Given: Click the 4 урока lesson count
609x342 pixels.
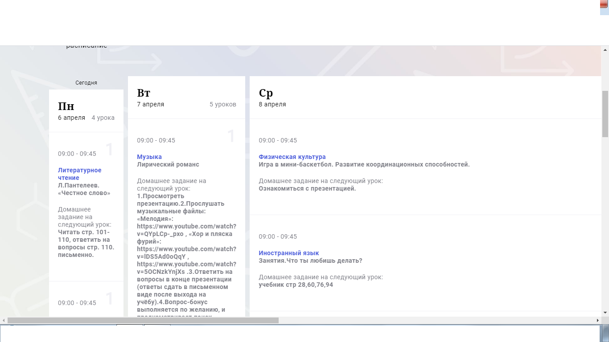Looking at the screenshot, I should (x=103, y=118).
